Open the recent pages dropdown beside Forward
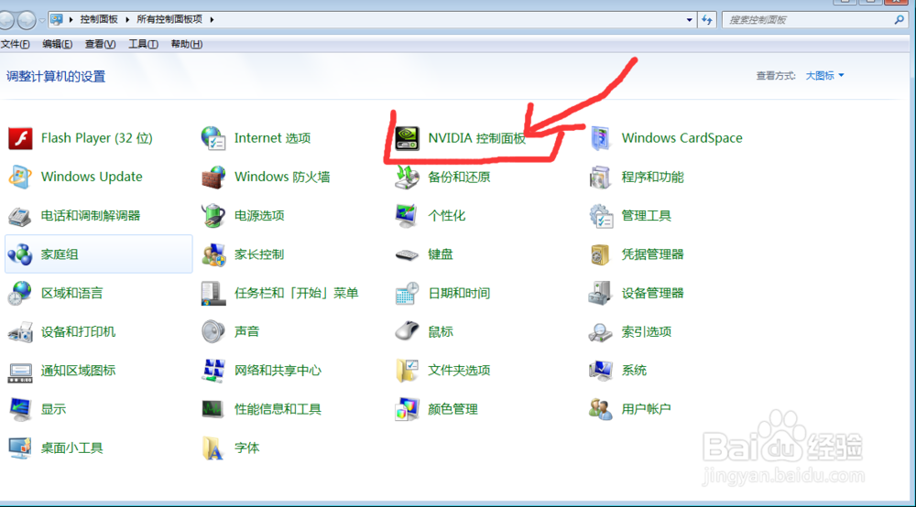 click(x=42, y=20)
